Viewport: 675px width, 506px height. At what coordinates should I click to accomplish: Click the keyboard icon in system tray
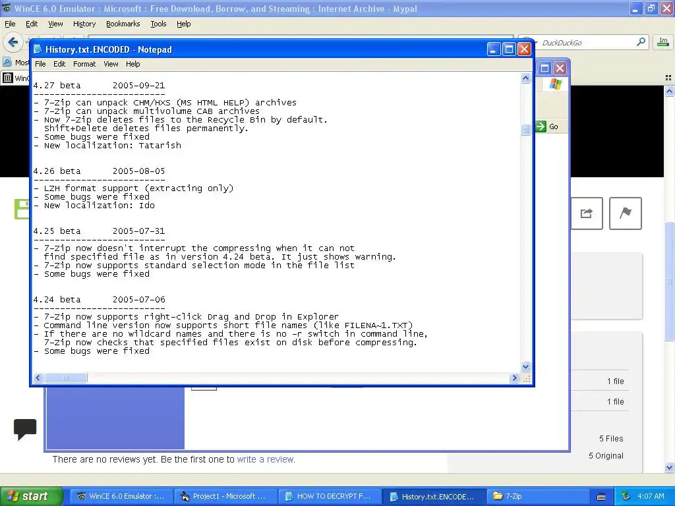tap(601, 497)
